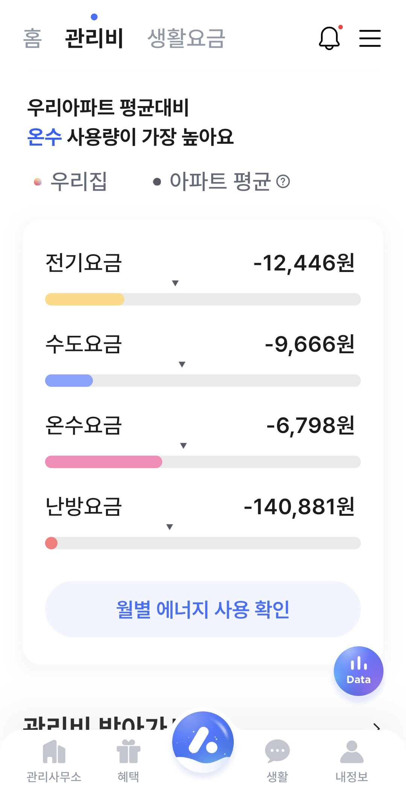Expand the 관리비 section chevron arrow

point(377,727)
